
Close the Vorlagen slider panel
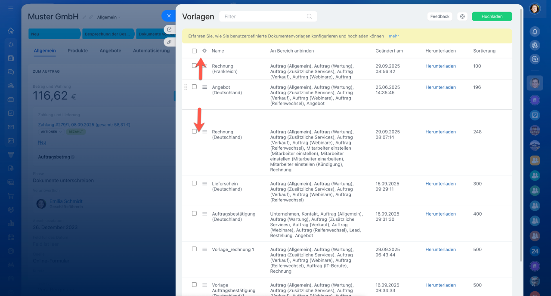169,15
